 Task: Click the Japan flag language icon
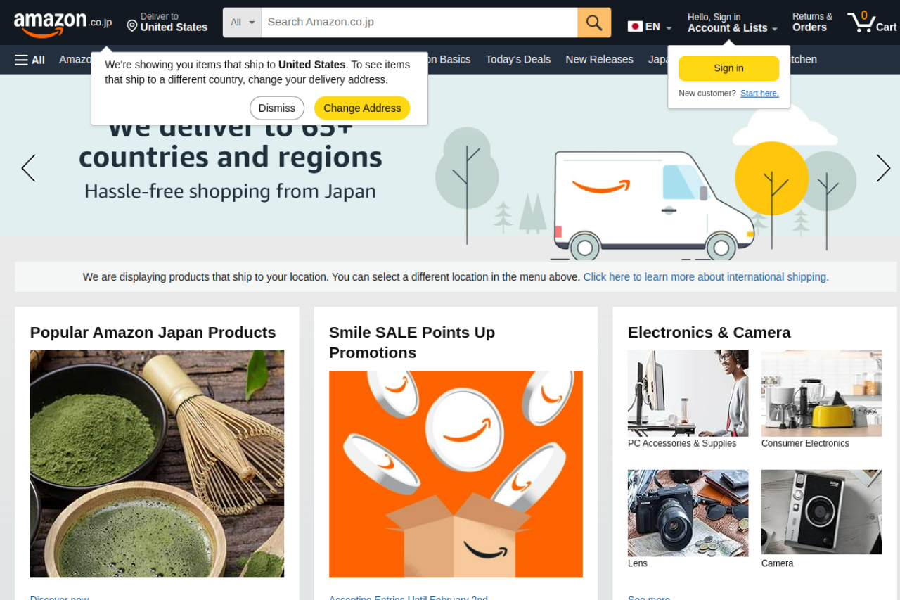point(635,27)
